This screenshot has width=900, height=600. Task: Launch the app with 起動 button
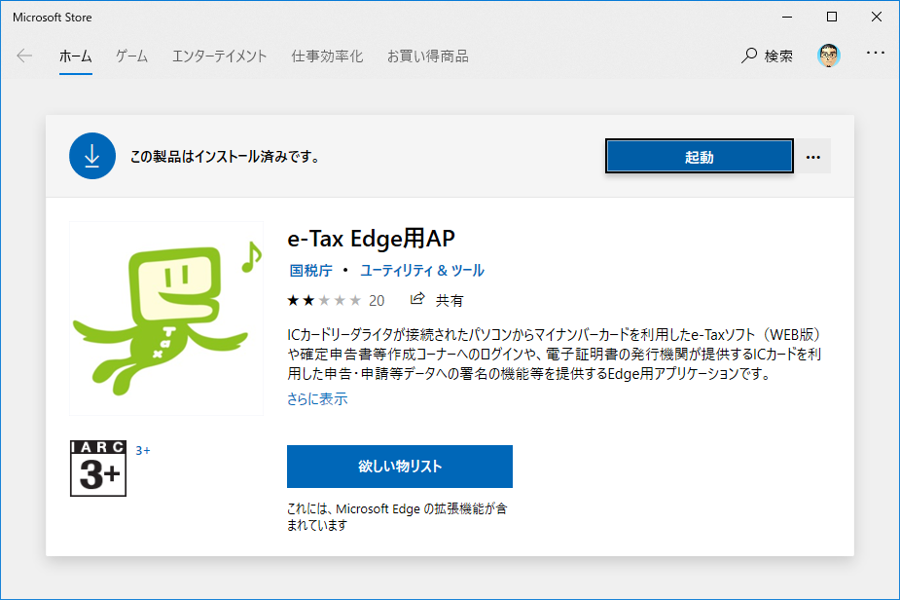pyautogui.click(x=700, y=156)
